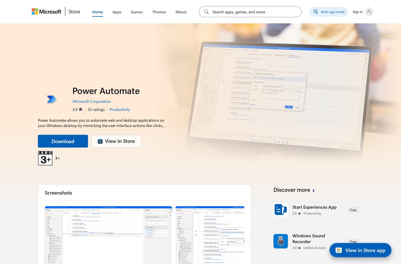The width and height of the screenshot is (401, 264).
Task: Click the Utilities & tools category text
Action: pos(314,248)
